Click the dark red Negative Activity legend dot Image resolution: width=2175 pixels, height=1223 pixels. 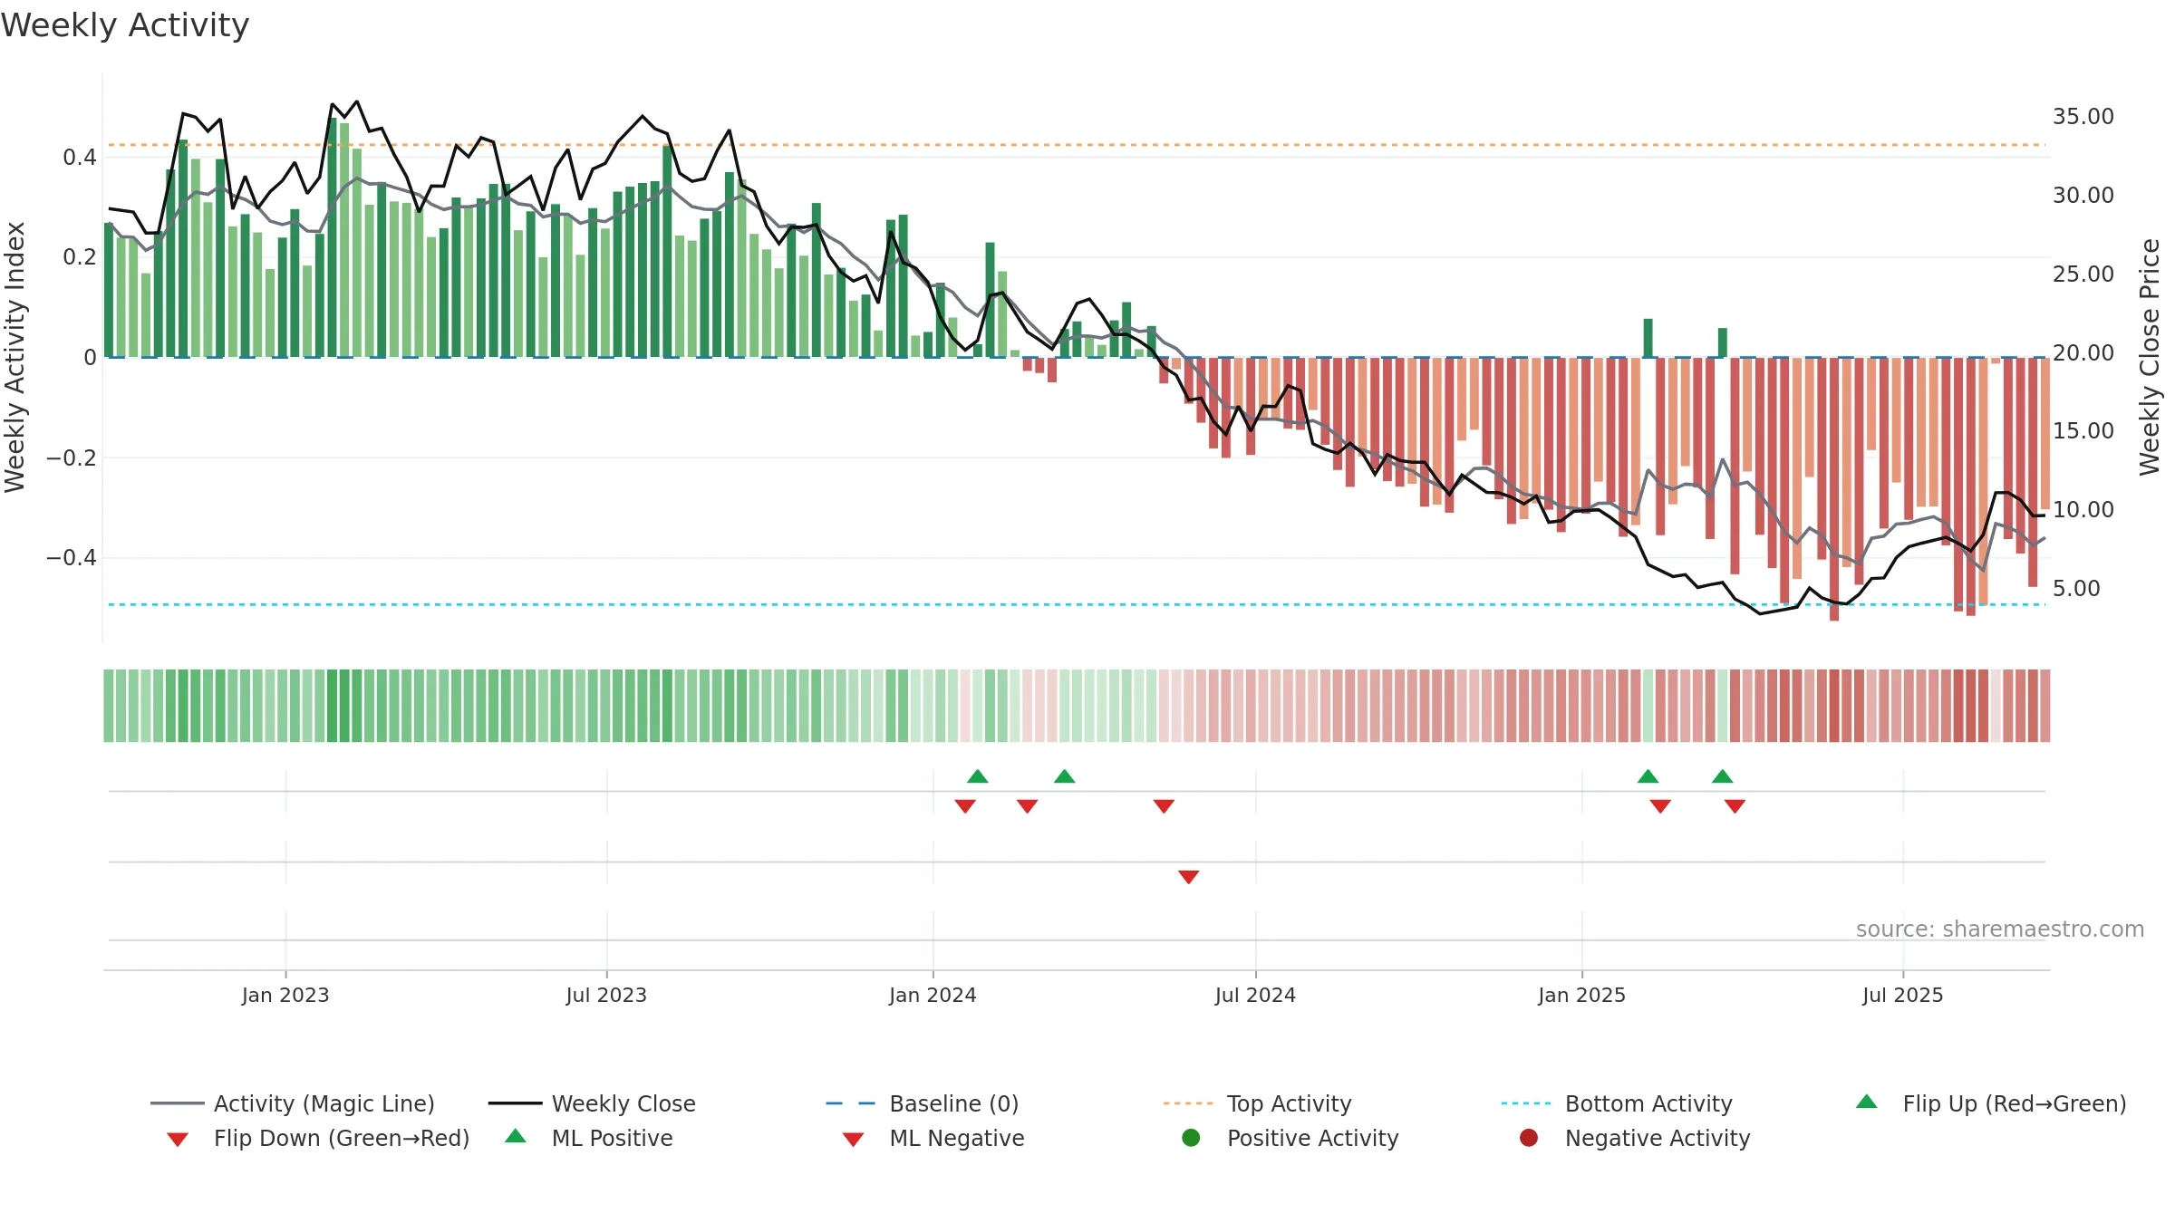point(1529,1138)
